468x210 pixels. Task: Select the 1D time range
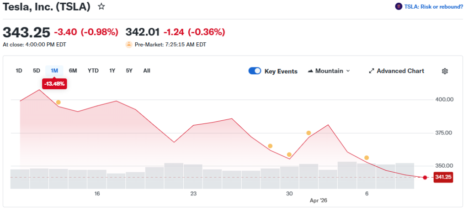19,71
